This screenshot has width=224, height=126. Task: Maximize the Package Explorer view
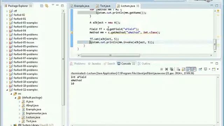point(62,6)
